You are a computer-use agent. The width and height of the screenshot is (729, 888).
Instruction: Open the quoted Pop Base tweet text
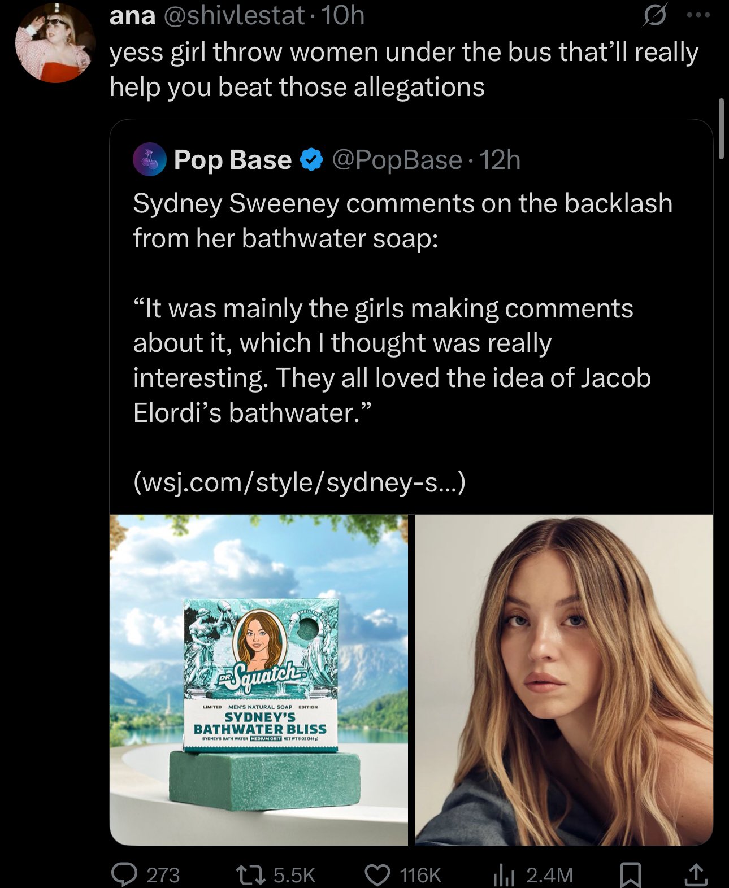[x=403, y=308]
